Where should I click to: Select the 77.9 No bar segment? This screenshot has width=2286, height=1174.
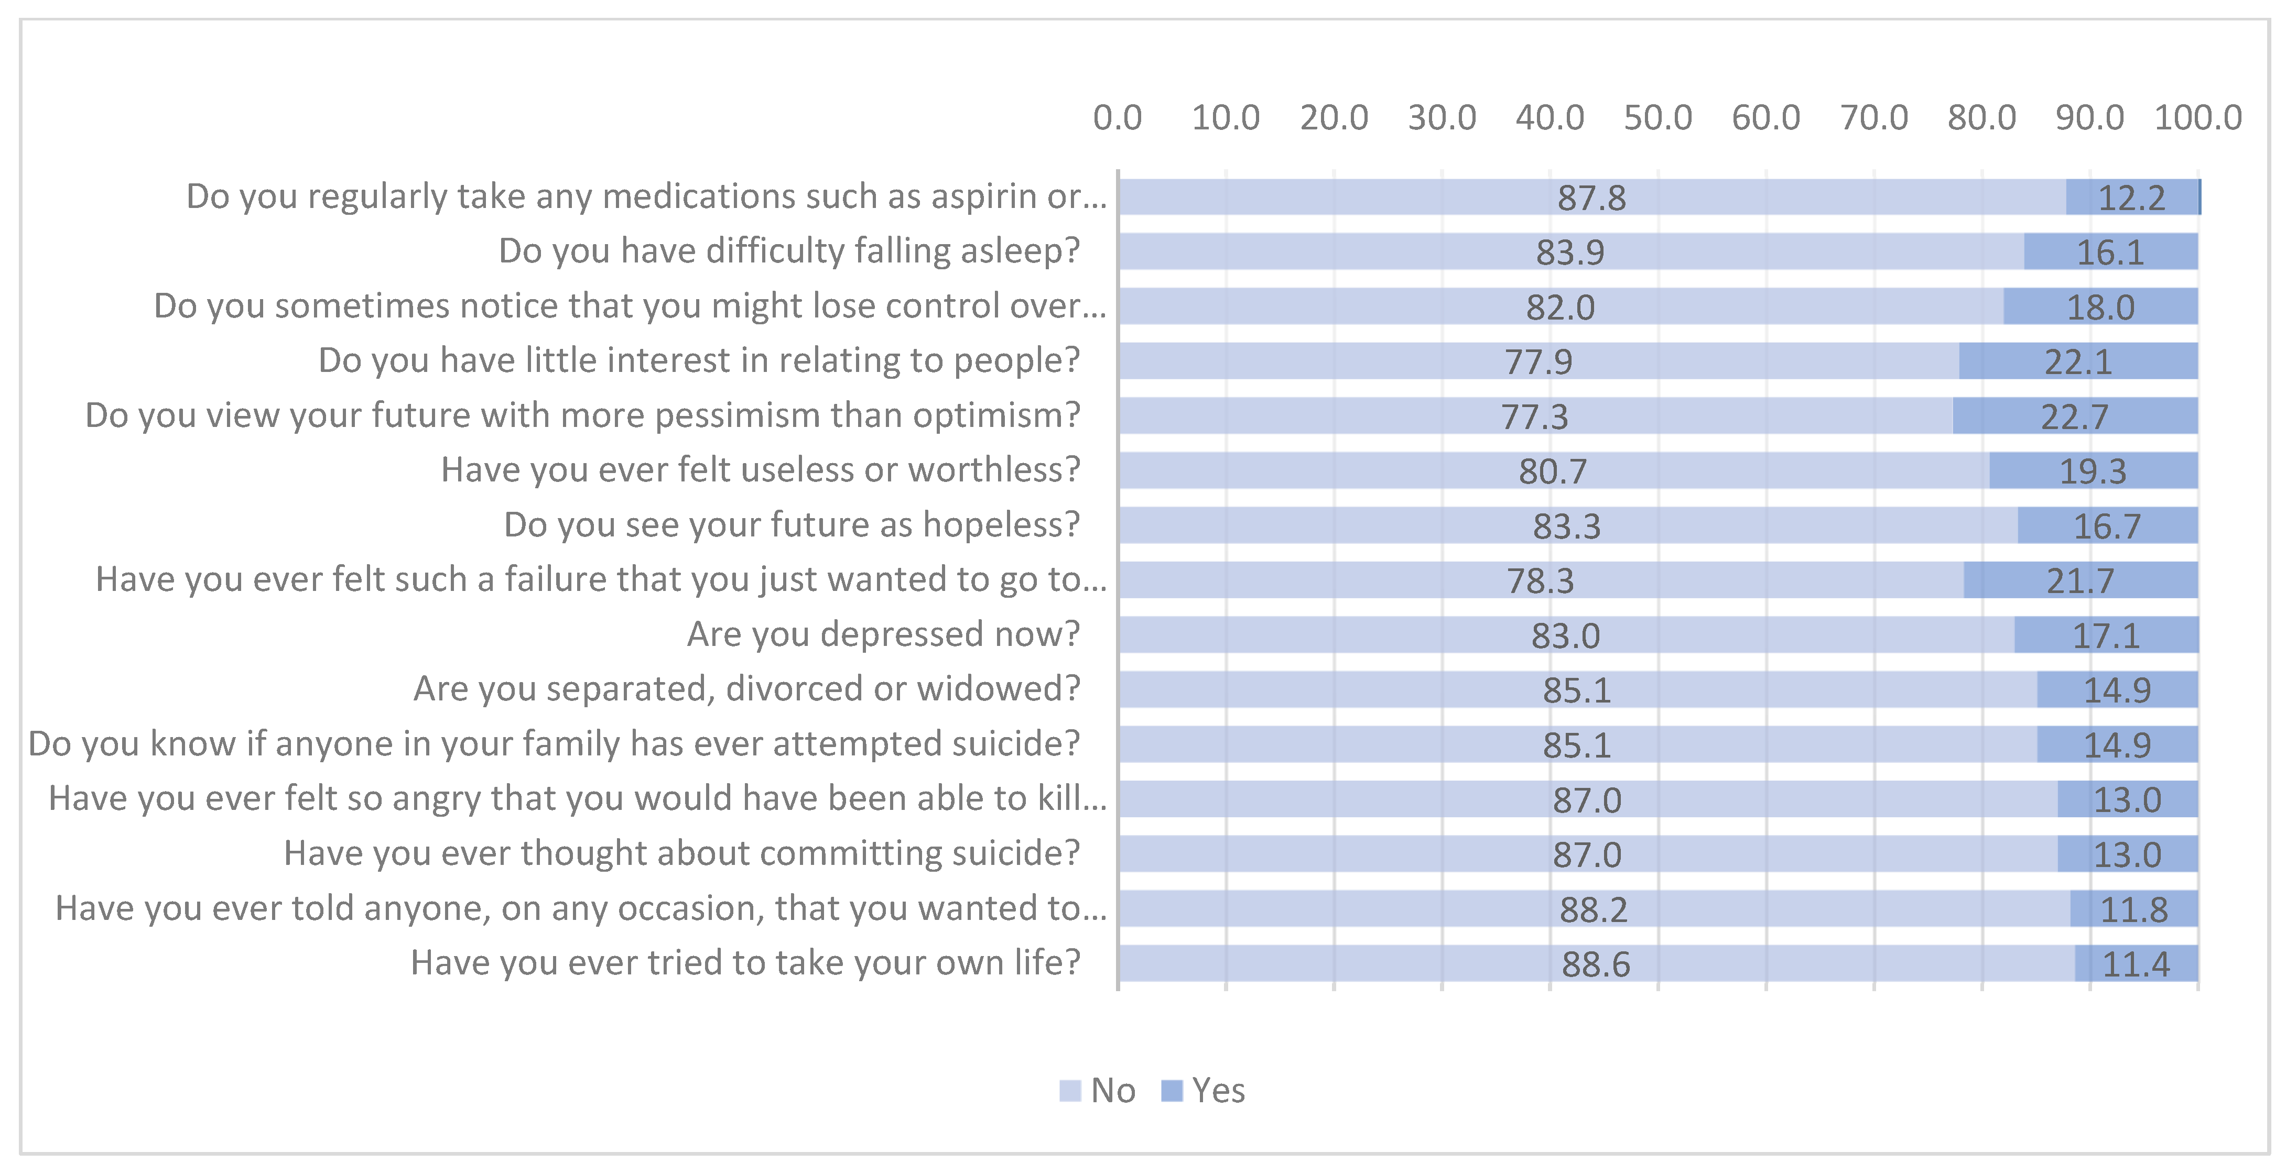point(1538,362)
